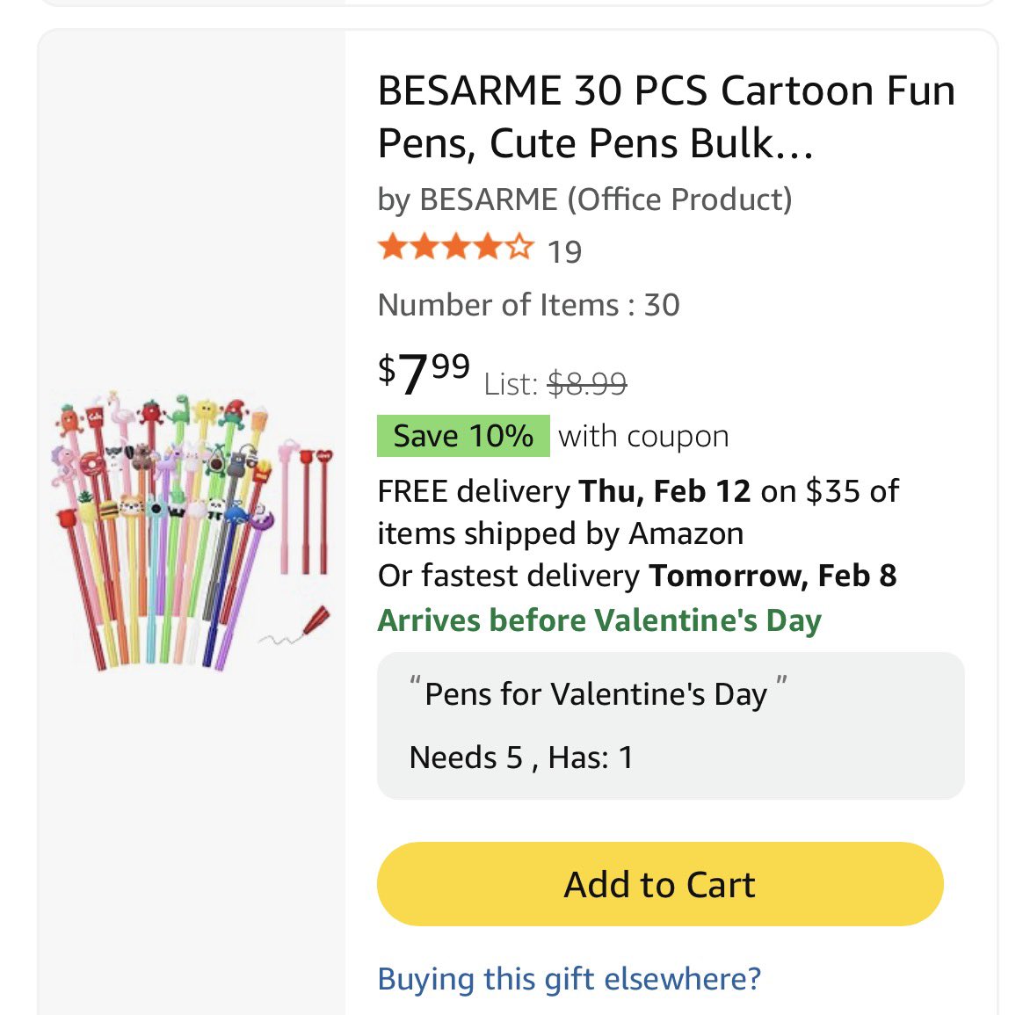
Task: Tap the 'Pens for Valentine's Day' comment box
Action: 670,725
